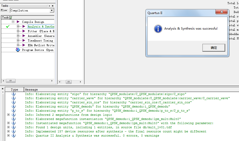Expand the 'Inferred 2 megafunctions' message
The image size is (239, 141).
(8, 115)
